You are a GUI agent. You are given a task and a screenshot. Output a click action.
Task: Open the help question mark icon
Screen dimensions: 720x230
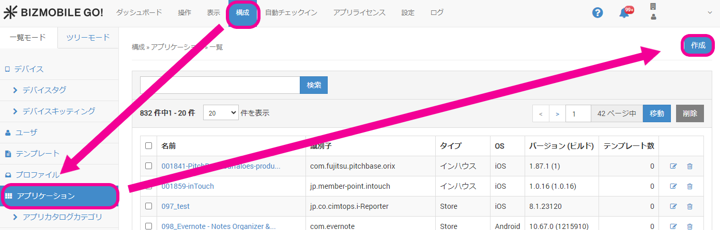pyautogui.click(x=598, y=13)
